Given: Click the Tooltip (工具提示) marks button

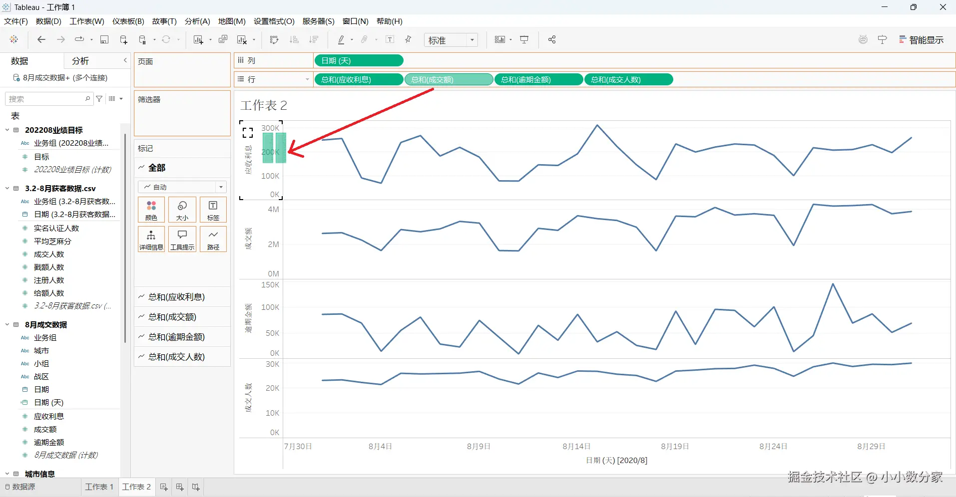Looking at the screenshot, I should tap(182, 239).
